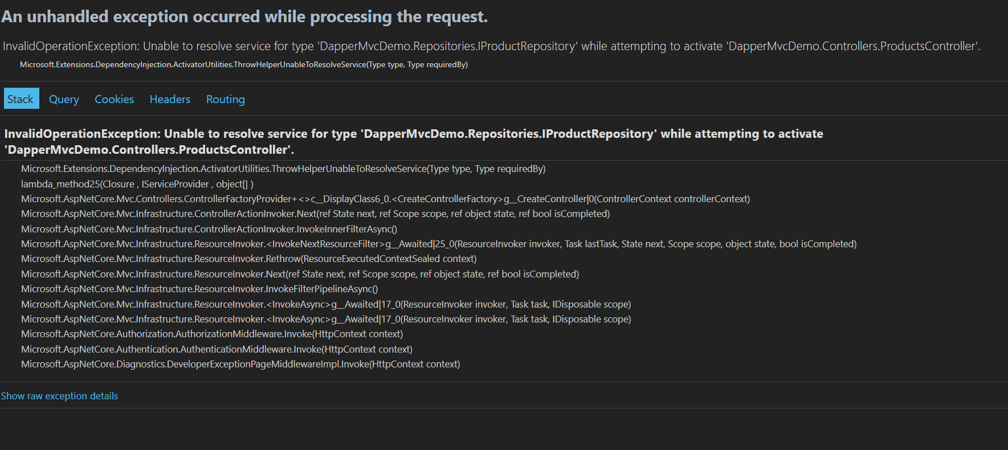Screen dimensions: 1008x450
Task: Go to the Routing tab
Action: pos(225,99)
